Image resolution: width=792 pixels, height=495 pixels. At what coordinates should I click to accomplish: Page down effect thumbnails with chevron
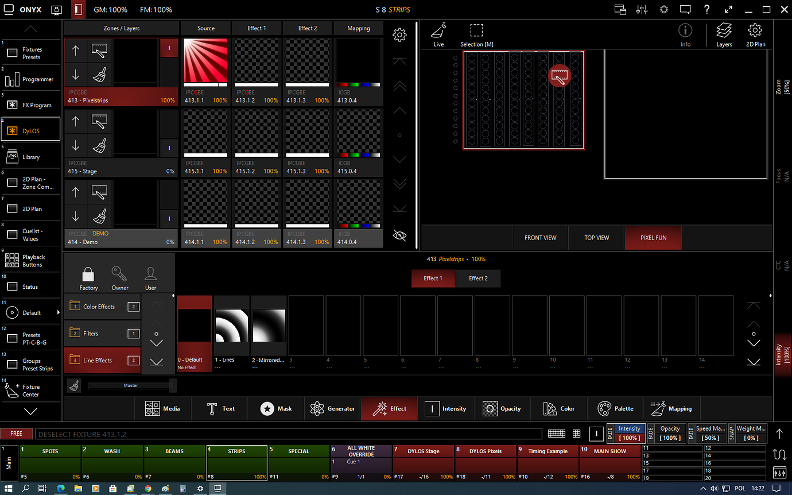click(754, 343)
